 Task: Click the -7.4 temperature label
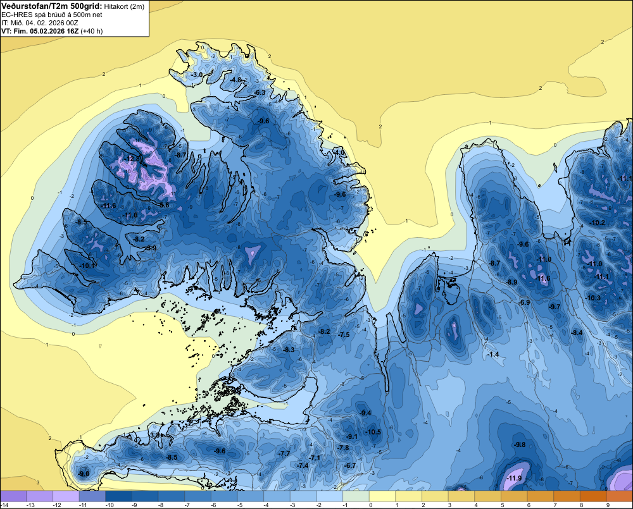tap(303, 465)
